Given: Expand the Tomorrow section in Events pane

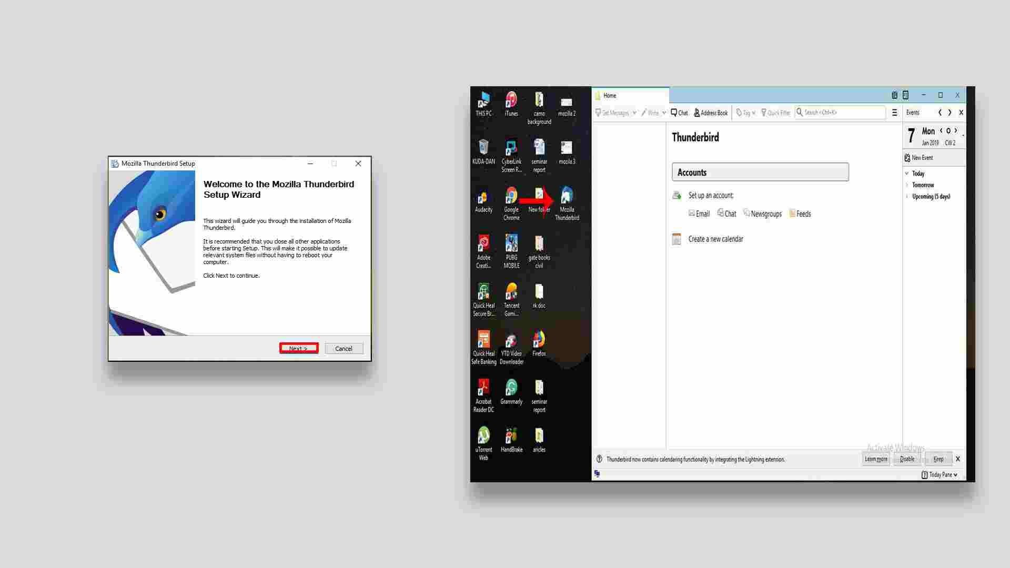Looking at the screenshot, I should click(x=907, y=185).
